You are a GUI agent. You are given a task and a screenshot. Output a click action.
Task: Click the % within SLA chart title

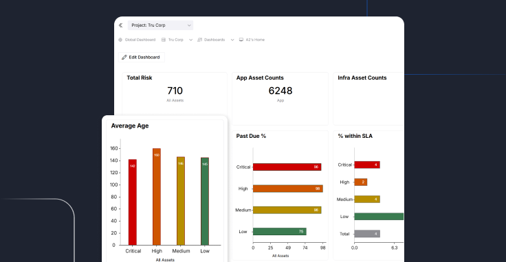click(x=355, y=136)
